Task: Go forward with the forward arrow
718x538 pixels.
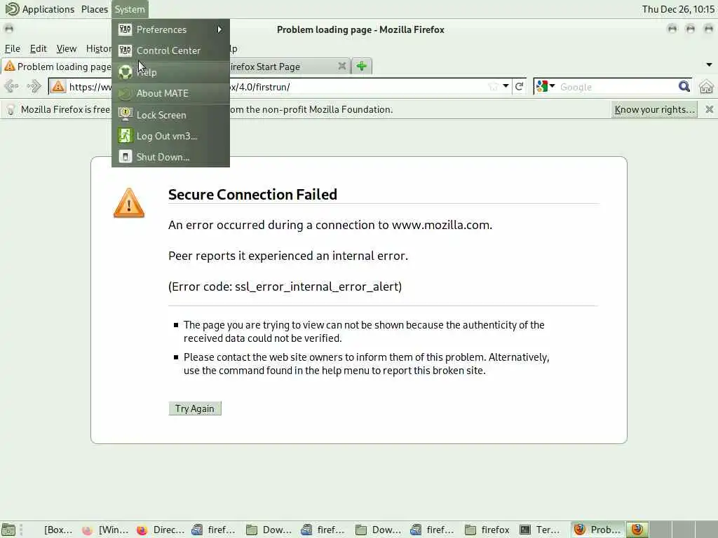Action: (x=34, y=86)
